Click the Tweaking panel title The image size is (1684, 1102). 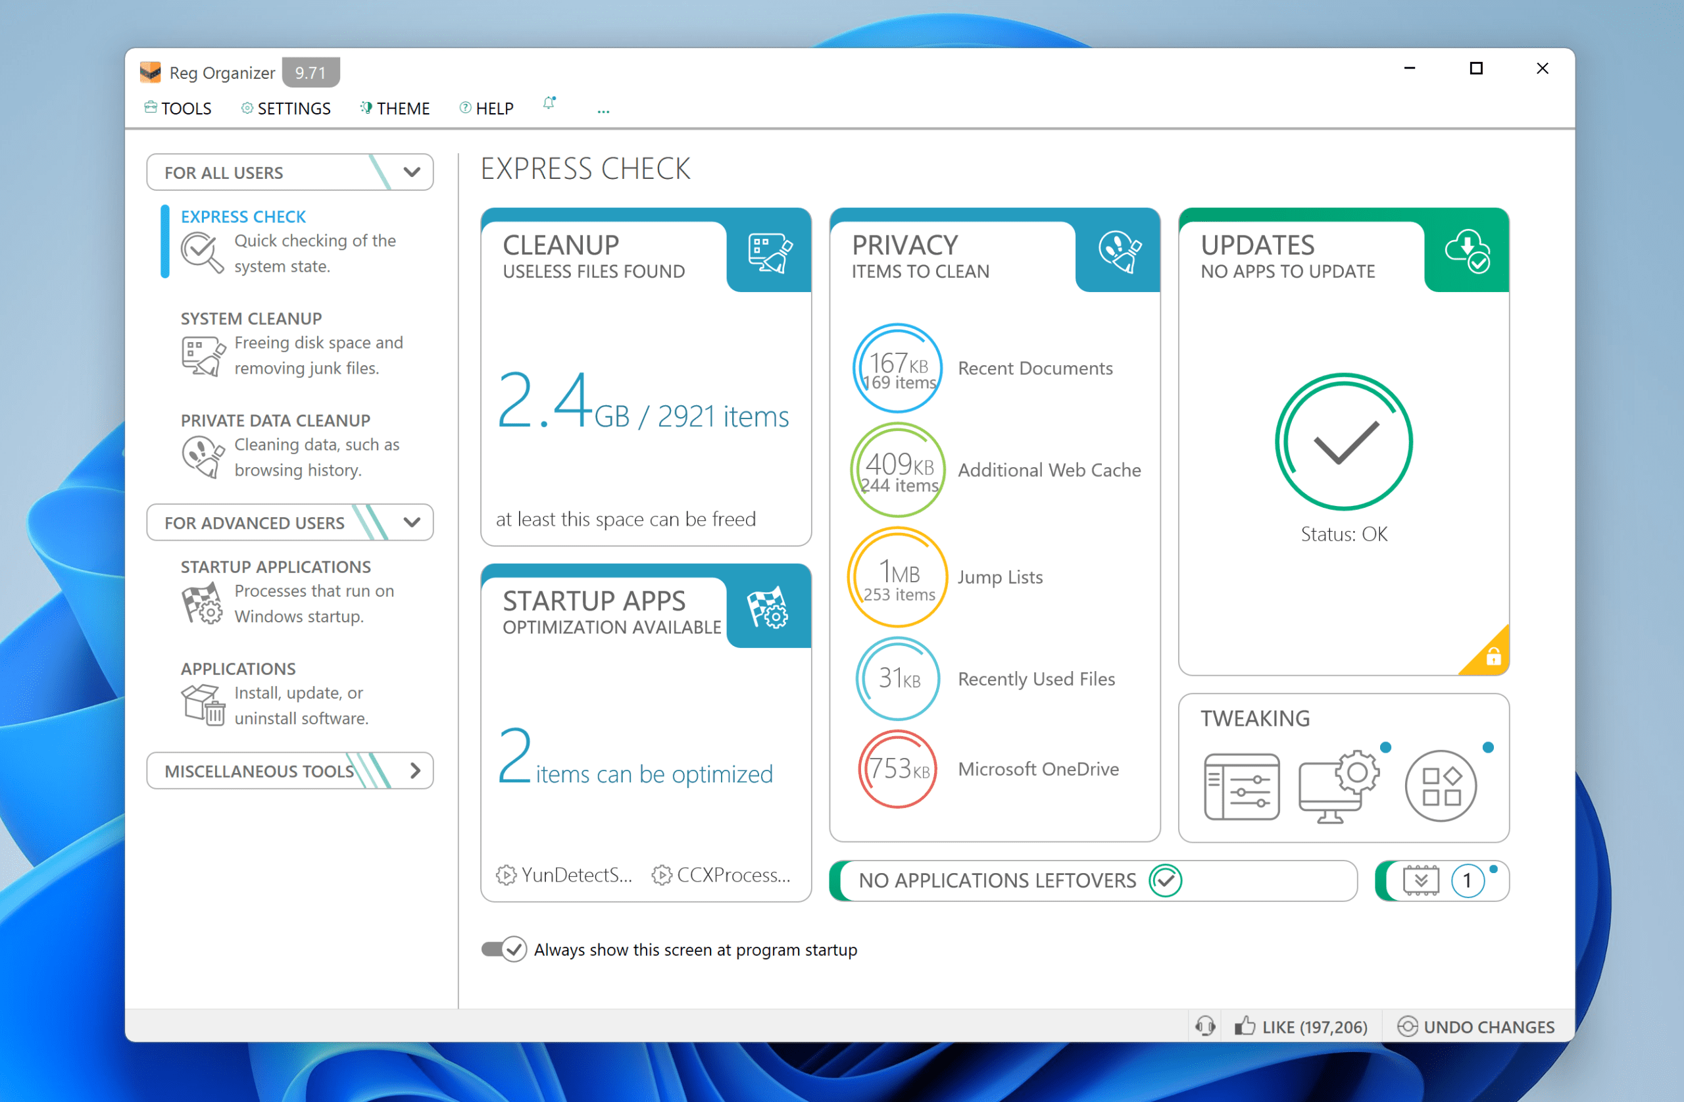(1255, 719)
